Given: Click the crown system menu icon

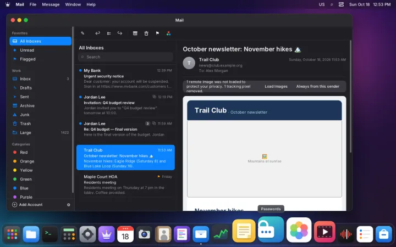Looking at the screenshot, I should [x=8, y=4].
